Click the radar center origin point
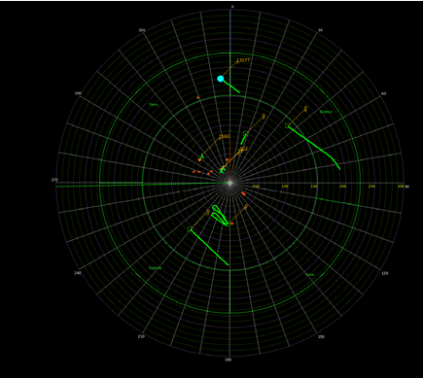423x378 pixels. (229, 183)
